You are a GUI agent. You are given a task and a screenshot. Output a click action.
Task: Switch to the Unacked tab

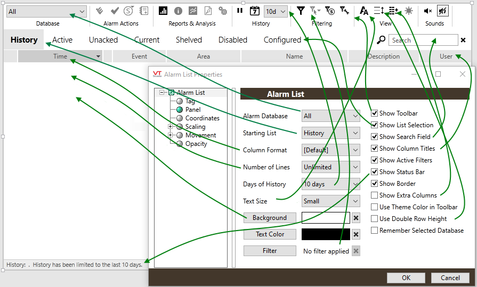pos(103,40)
